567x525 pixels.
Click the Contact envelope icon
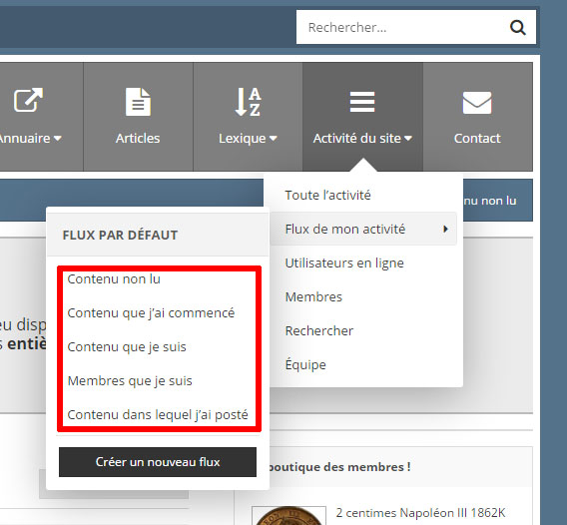pyautogui.click(x=477, y=103)
